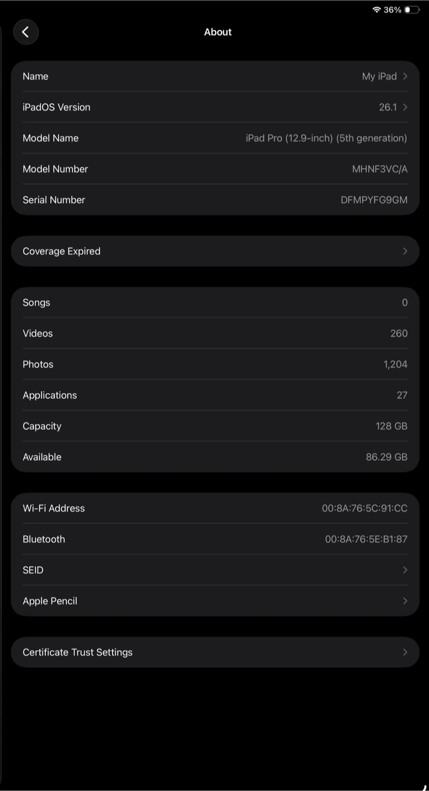The image size is (429, 791).
Task: Tap the Model Name value text
Action: coord(326,138)
